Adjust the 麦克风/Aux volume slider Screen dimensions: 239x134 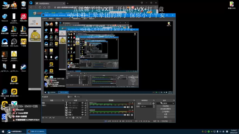point(108,107)
